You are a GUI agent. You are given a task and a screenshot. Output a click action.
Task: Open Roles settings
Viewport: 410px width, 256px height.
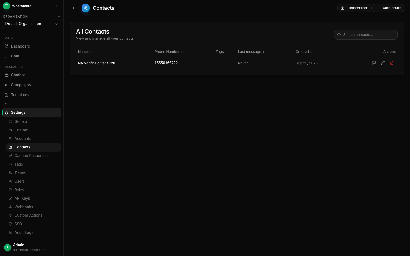point(34,190)
